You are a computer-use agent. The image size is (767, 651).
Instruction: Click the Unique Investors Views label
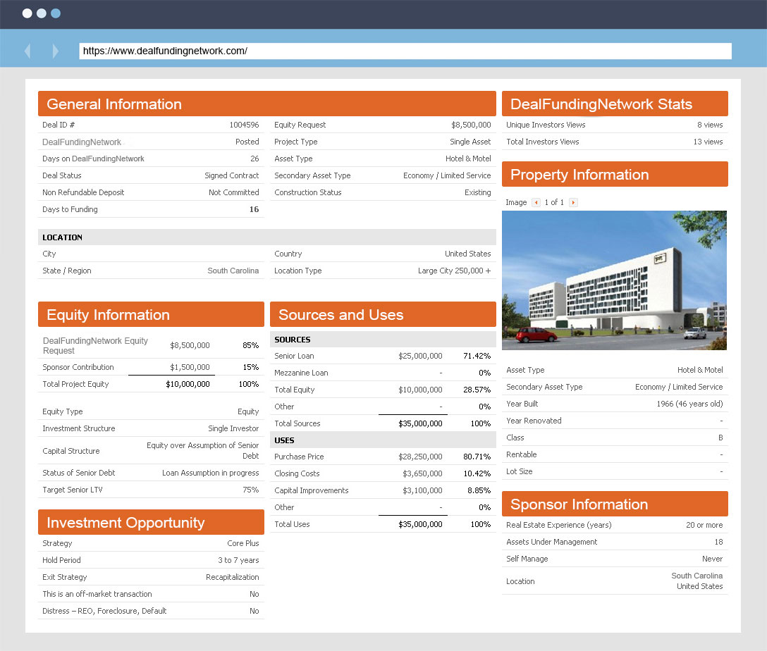pyautogui.click(x=546, y=125)
